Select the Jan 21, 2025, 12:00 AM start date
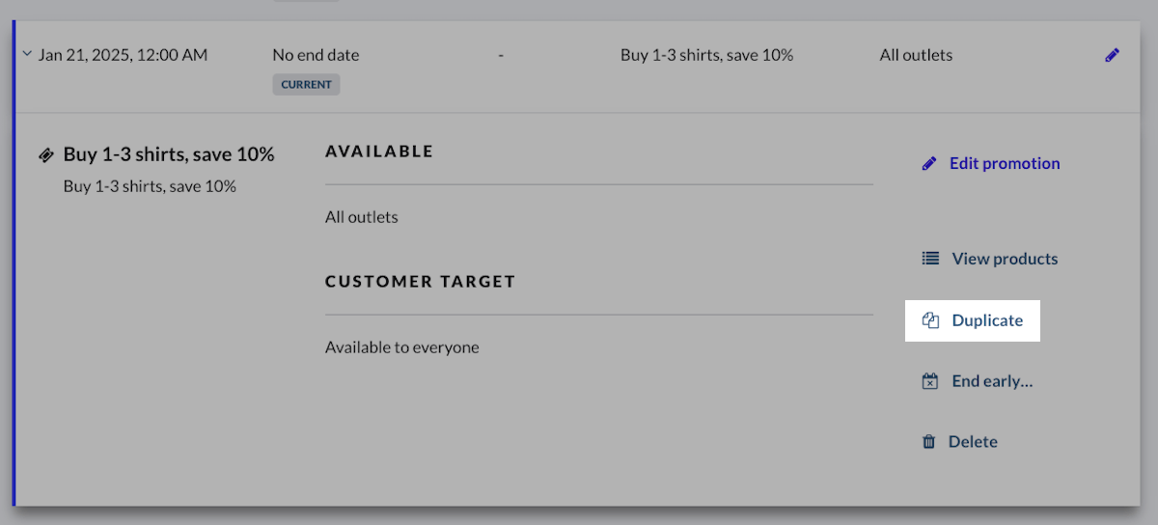Screen dimensions: 1158x525 pos(123,55)
